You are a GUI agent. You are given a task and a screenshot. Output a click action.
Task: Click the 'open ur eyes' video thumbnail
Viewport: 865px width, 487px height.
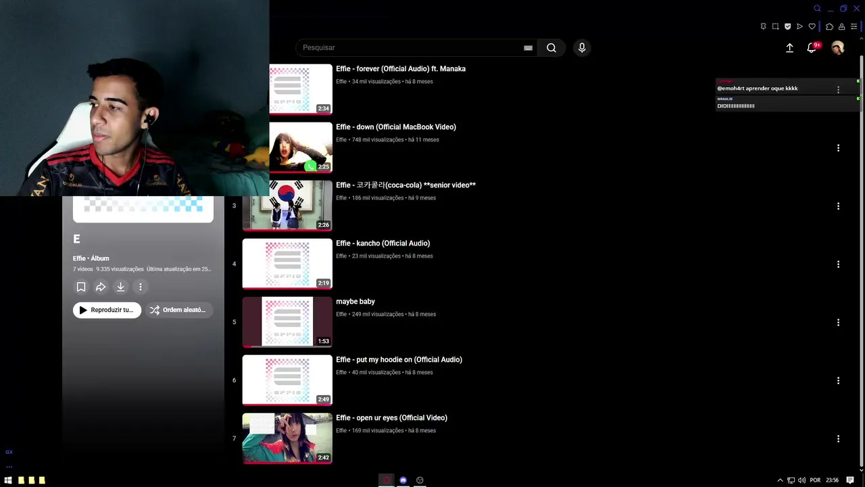(287, 438)
